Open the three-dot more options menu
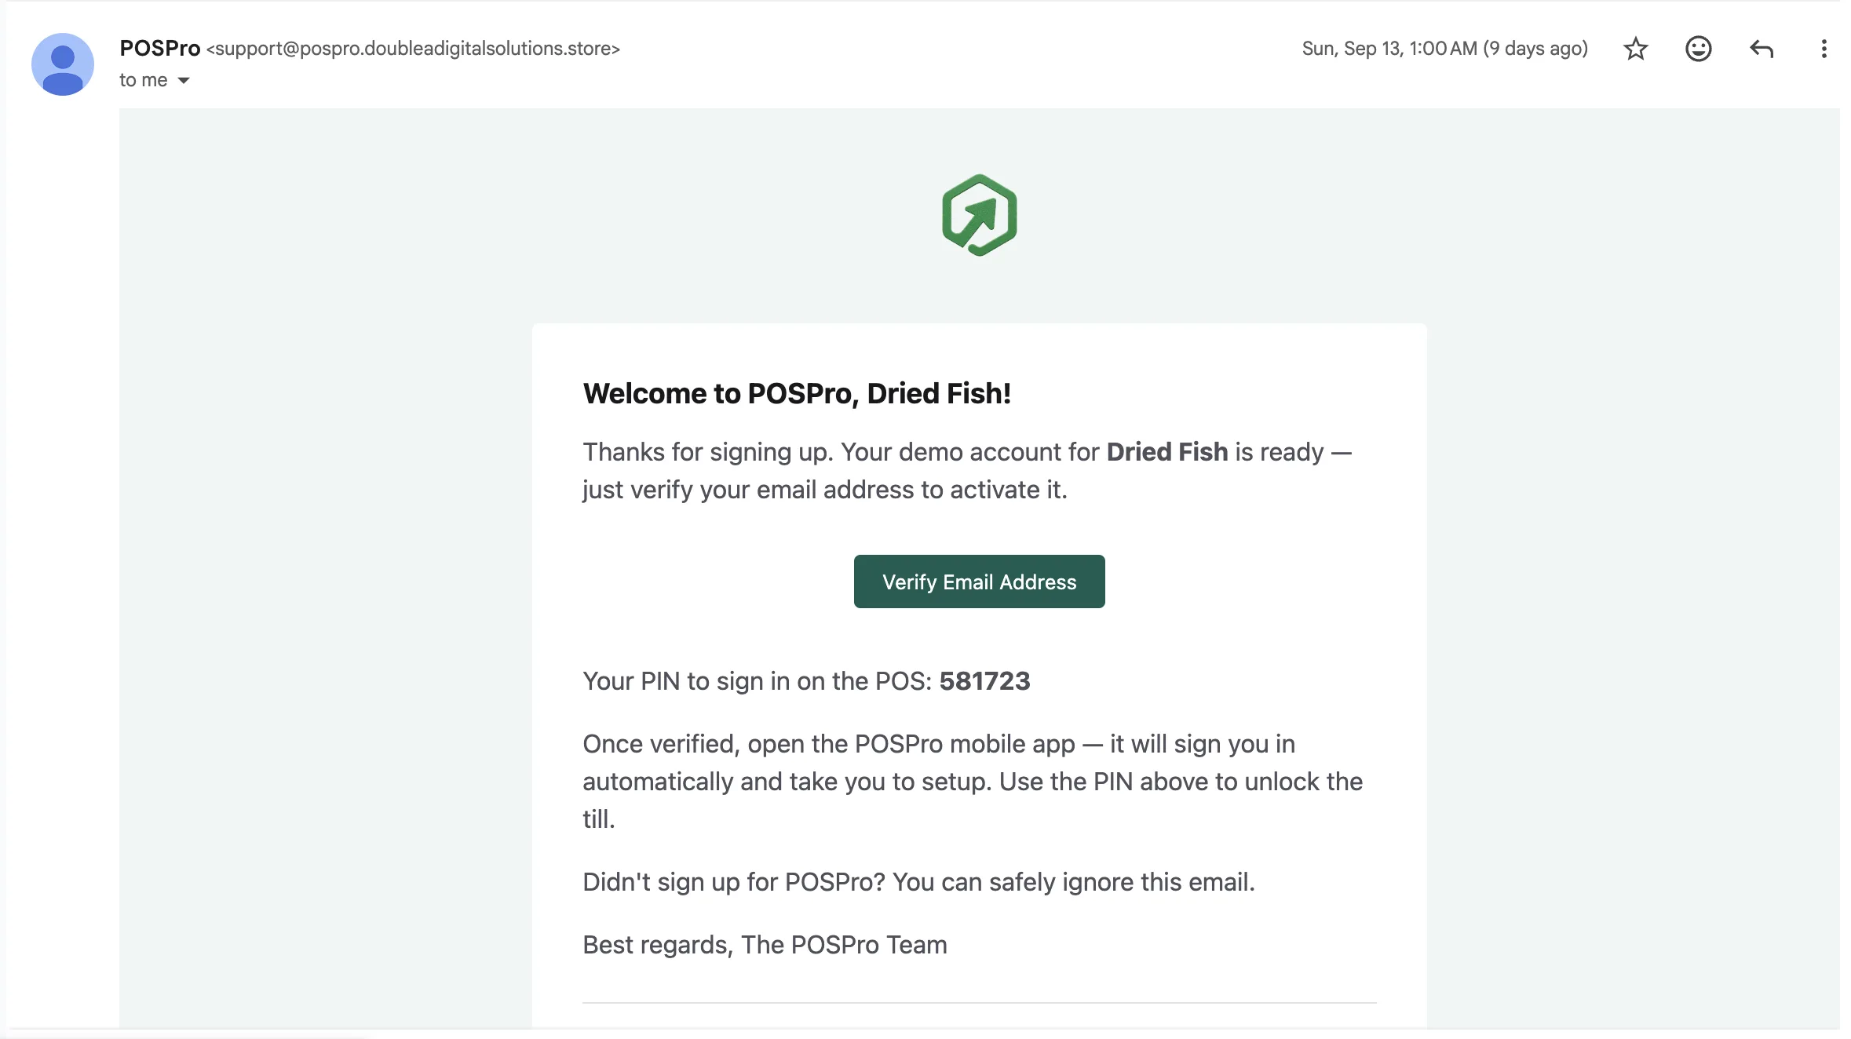The height and width of the screenshot is (1039, 1851). [x=1824, y=49]
